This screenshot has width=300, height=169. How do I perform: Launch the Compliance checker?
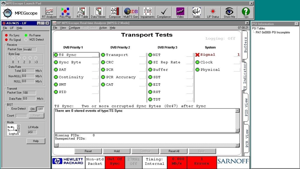coord(164,13)
